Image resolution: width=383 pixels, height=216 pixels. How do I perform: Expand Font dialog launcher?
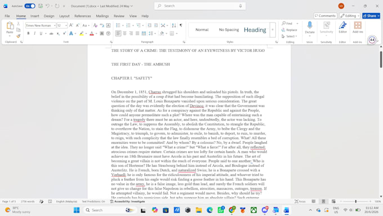click(111, 42)
